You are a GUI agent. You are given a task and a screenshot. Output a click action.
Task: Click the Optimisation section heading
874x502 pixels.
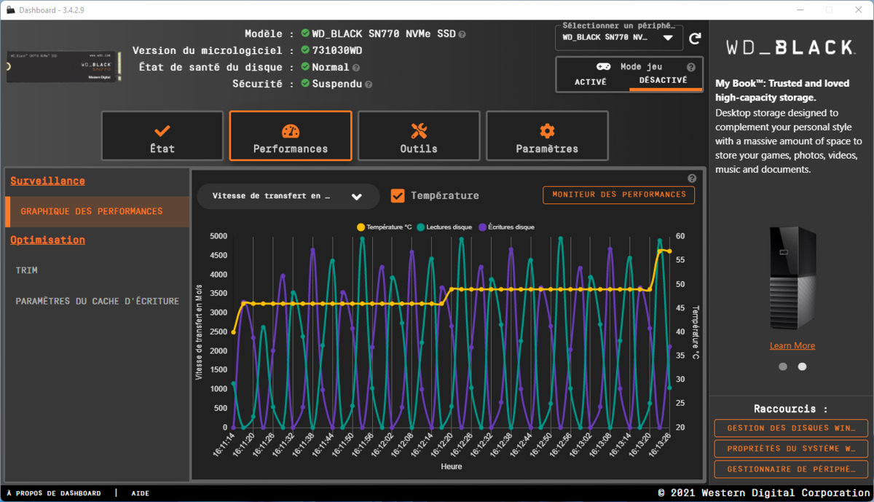click(x=47, y=240)
